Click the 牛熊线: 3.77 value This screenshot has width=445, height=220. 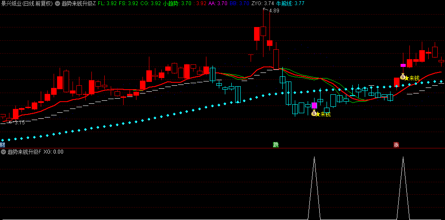pos(291,4)
